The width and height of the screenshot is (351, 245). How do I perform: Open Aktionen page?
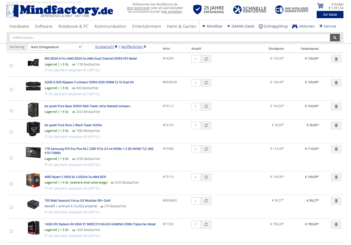[303, 26]
